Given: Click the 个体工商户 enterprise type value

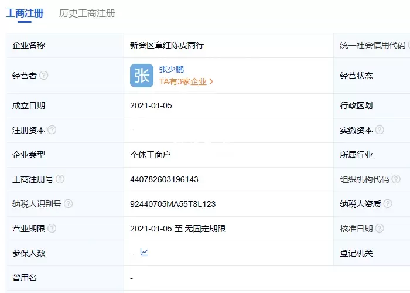Looking at the screenshot, I should [x=150, y=155].
